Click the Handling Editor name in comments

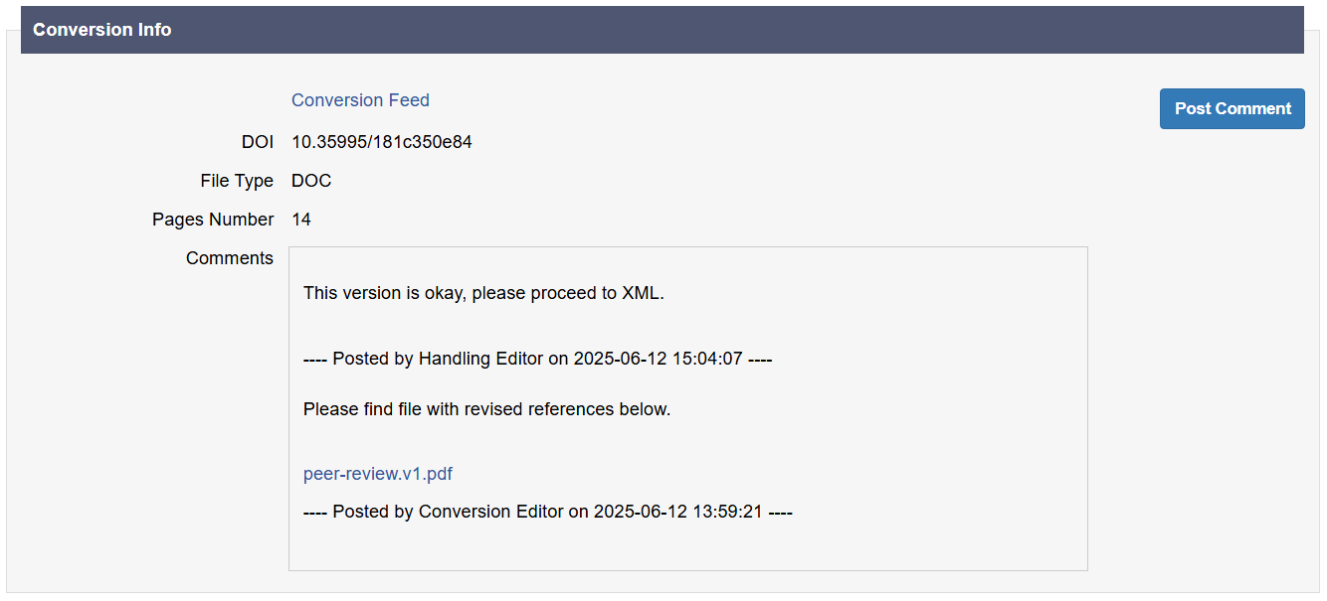click(480, 359)
